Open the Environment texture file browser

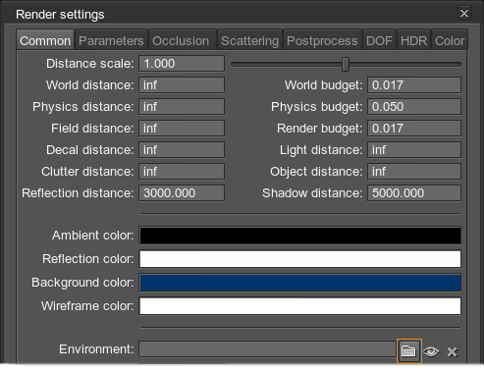click(409, 351)
